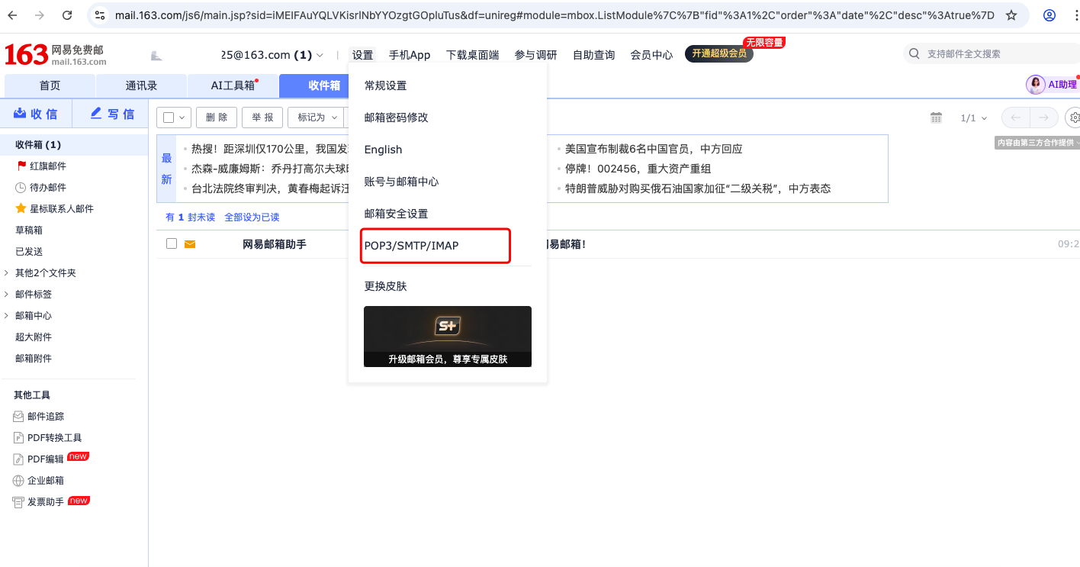1080x567 pixels.
Task: Click the 全部设为已读 link
Action: [x=252, y=217]
